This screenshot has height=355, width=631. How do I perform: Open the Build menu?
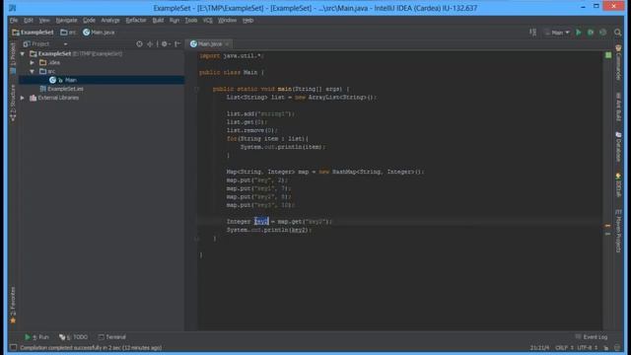coord(158,20)
